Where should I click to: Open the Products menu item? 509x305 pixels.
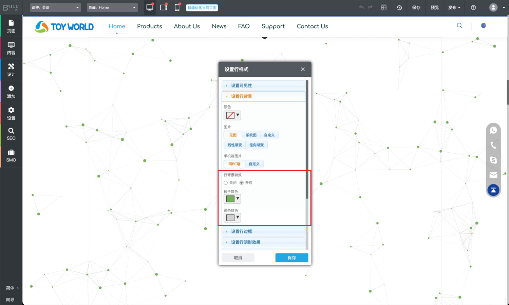coord(149,26)
